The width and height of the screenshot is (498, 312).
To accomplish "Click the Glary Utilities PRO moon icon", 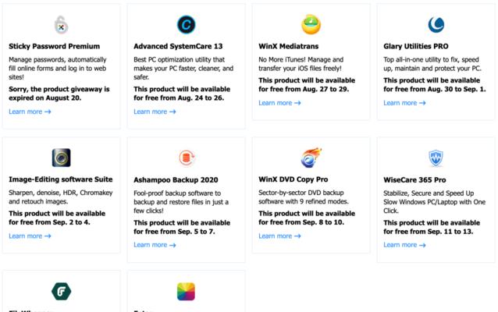I will (x=436, y=24).
